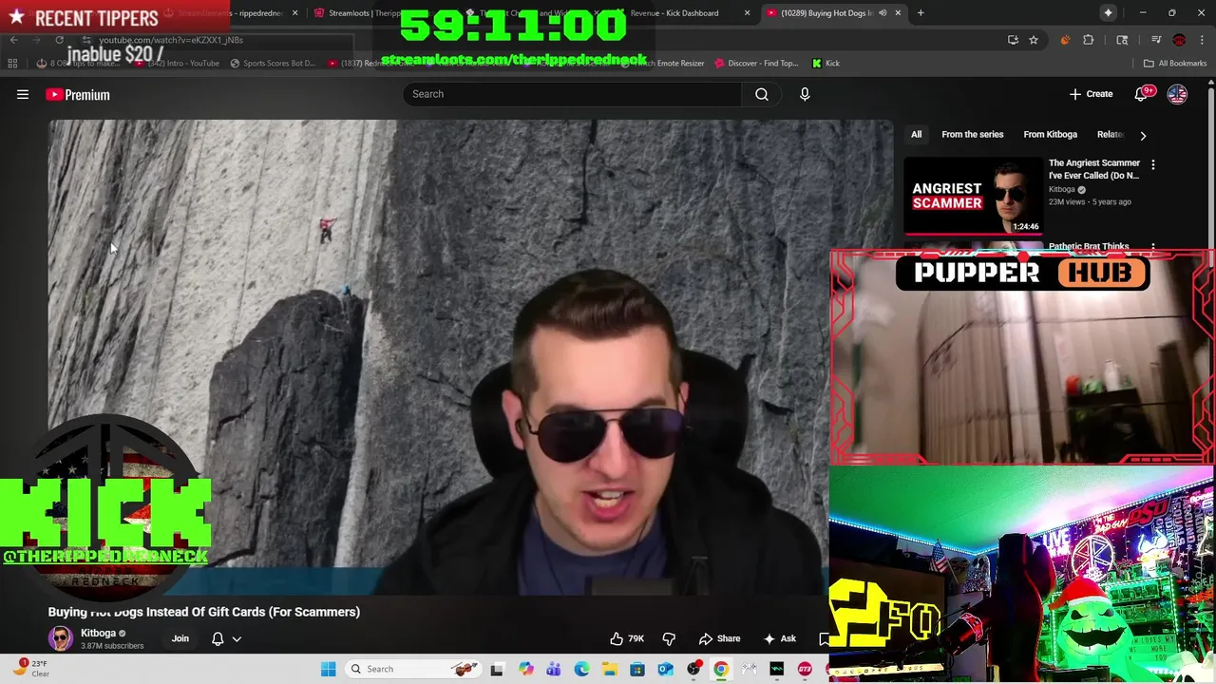Screen dimensions: 1216x684
Task: Open the YouTube guide hamburger menu
Action: coord(23,95)
